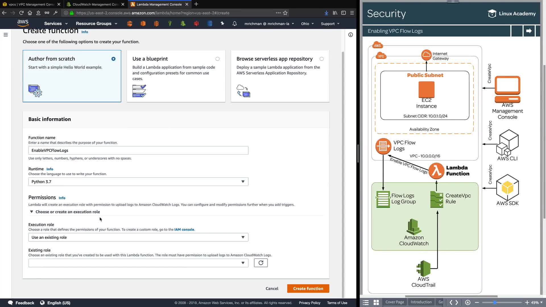This screenshot has width=546, height=307.
Task: Click the refresh existing roles button
Action: pos(260,263)
